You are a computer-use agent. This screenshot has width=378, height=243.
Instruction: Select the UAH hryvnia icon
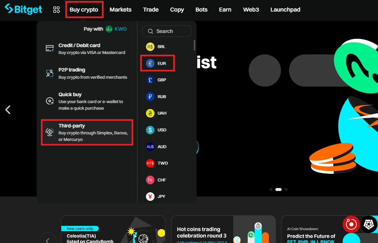(150, 113)
